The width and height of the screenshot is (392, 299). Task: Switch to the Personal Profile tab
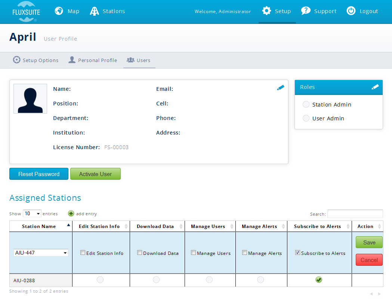click(x=93, y=60)
